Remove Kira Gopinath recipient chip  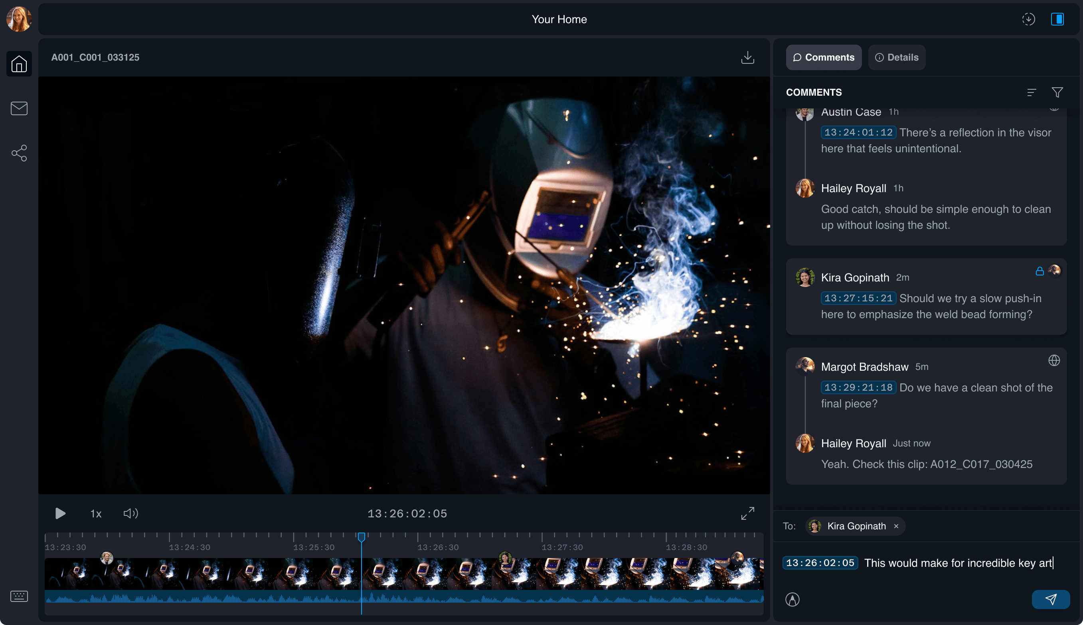point(896,526)
